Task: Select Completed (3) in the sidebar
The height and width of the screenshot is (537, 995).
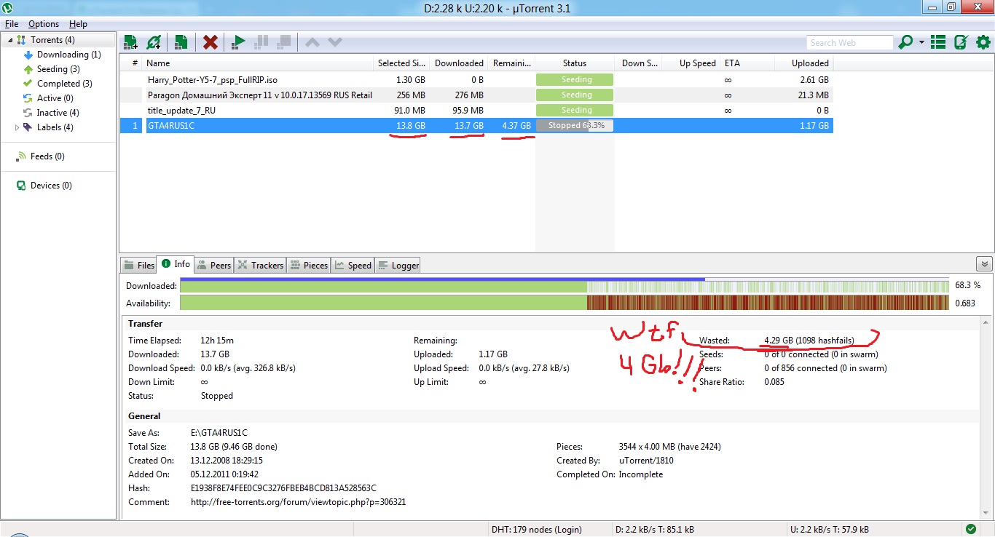Action: coord(65,84)
